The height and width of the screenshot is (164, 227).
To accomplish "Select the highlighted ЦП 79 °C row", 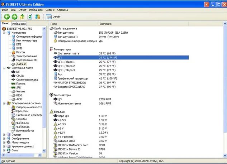I will point(121,58).
